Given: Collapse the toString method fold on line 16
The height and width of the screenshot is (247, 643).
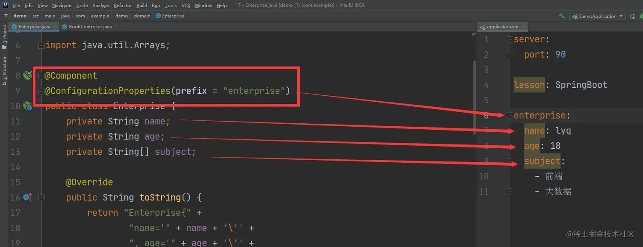Looking at the screenshot, I should pos(41,197).
